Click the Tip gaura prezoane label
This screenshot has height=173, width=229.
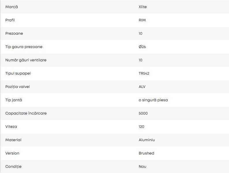point(24,47)
